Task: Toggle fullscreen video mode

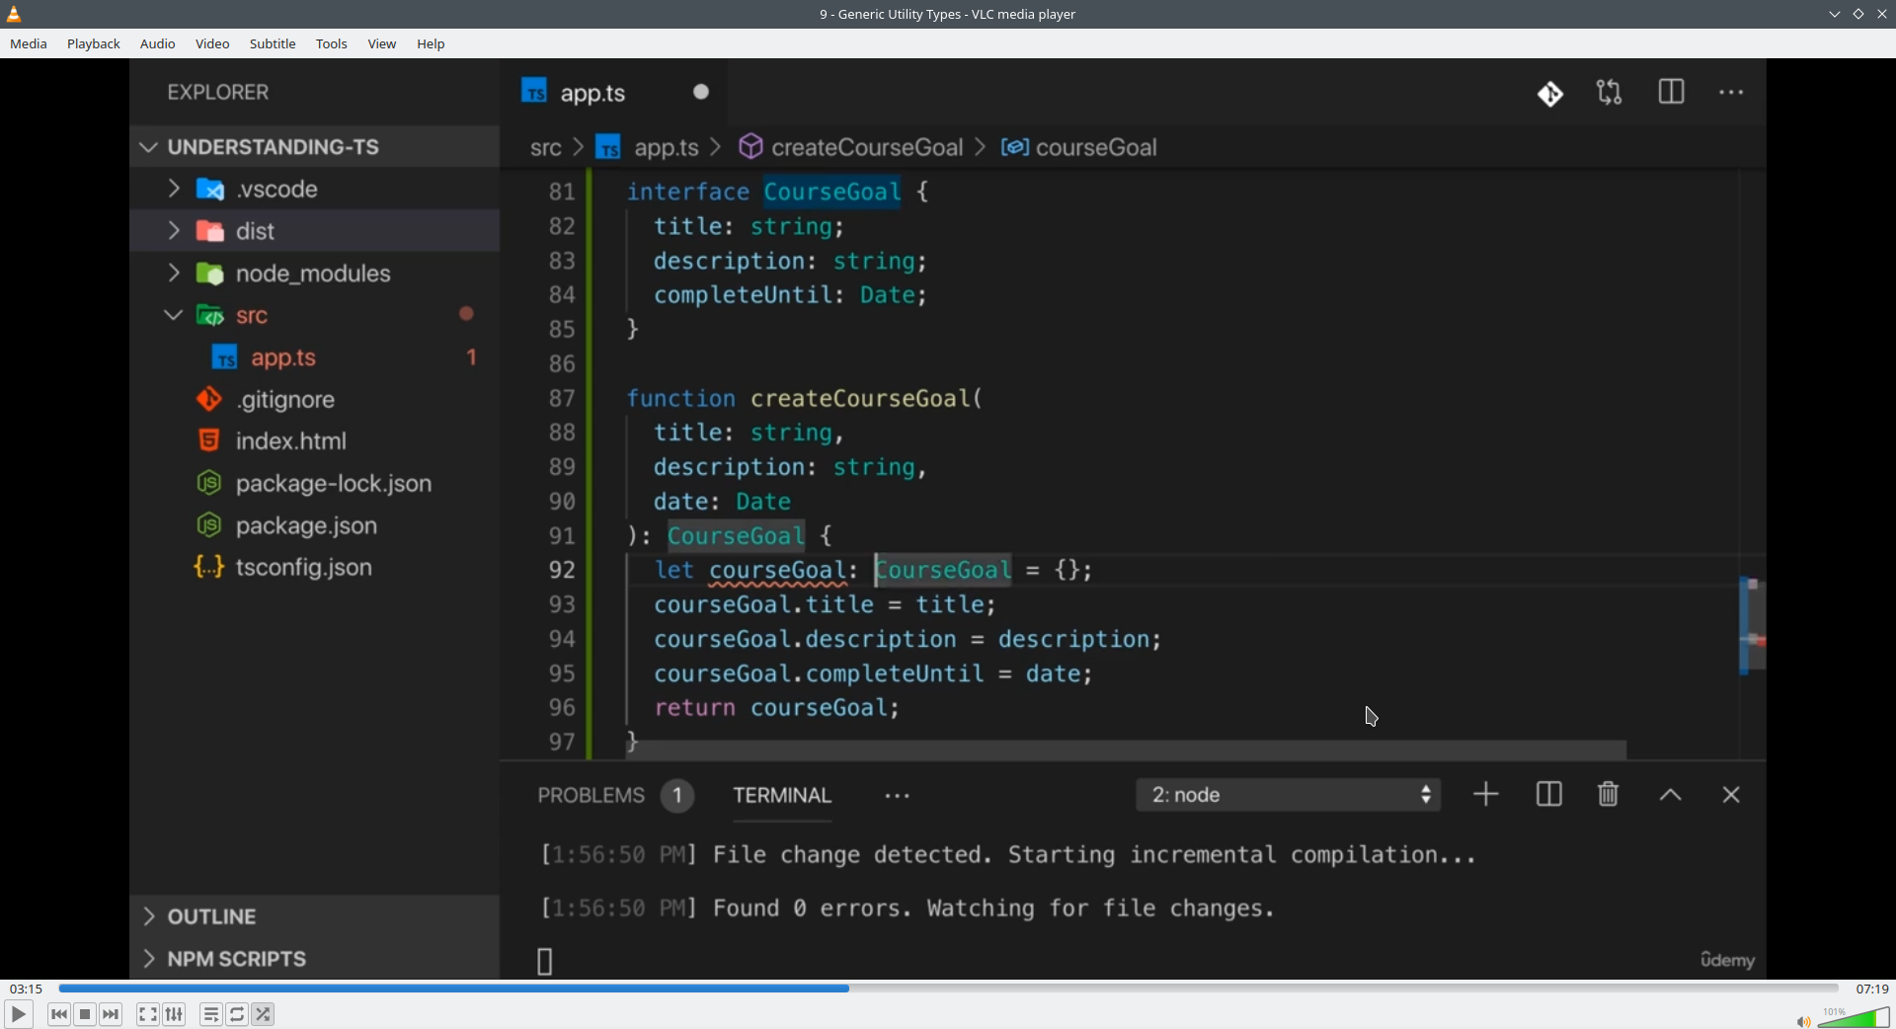Action: click(148, 1014)
